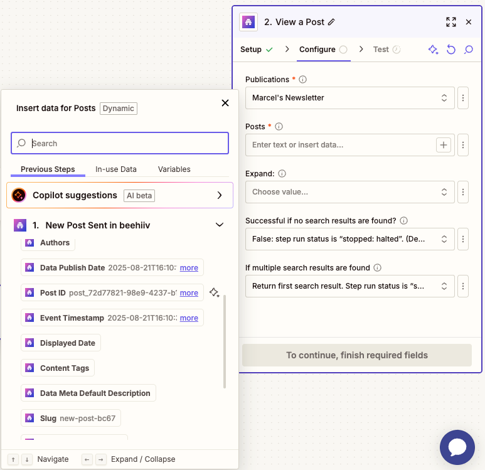Screen dimensions: 485x470
Task: Click the sparkle icon beside Post ID
Action: click(214, 292)
